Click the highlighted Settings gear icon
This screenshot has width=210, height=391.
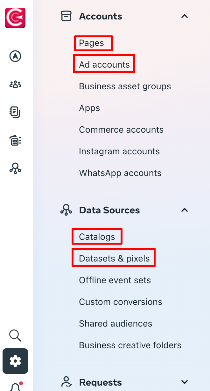click(x=15, y=361)
